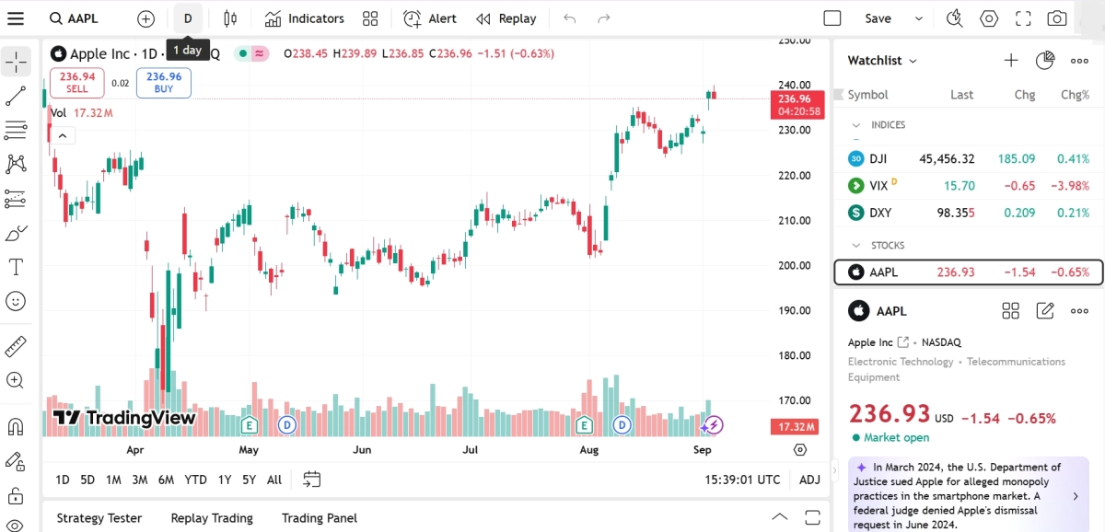Click the red SELL button
Screen dimensions: 1105x532
[77, 83]
